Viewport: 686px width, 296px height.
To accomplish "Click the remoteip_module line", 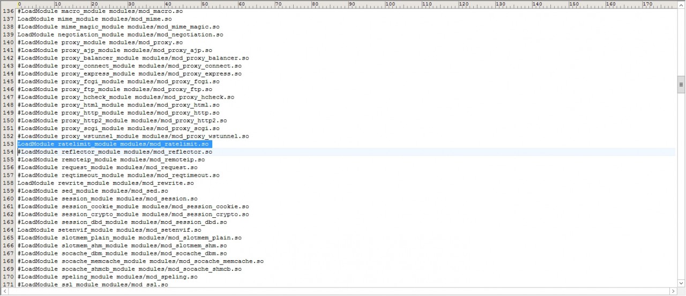I will 111,160.
